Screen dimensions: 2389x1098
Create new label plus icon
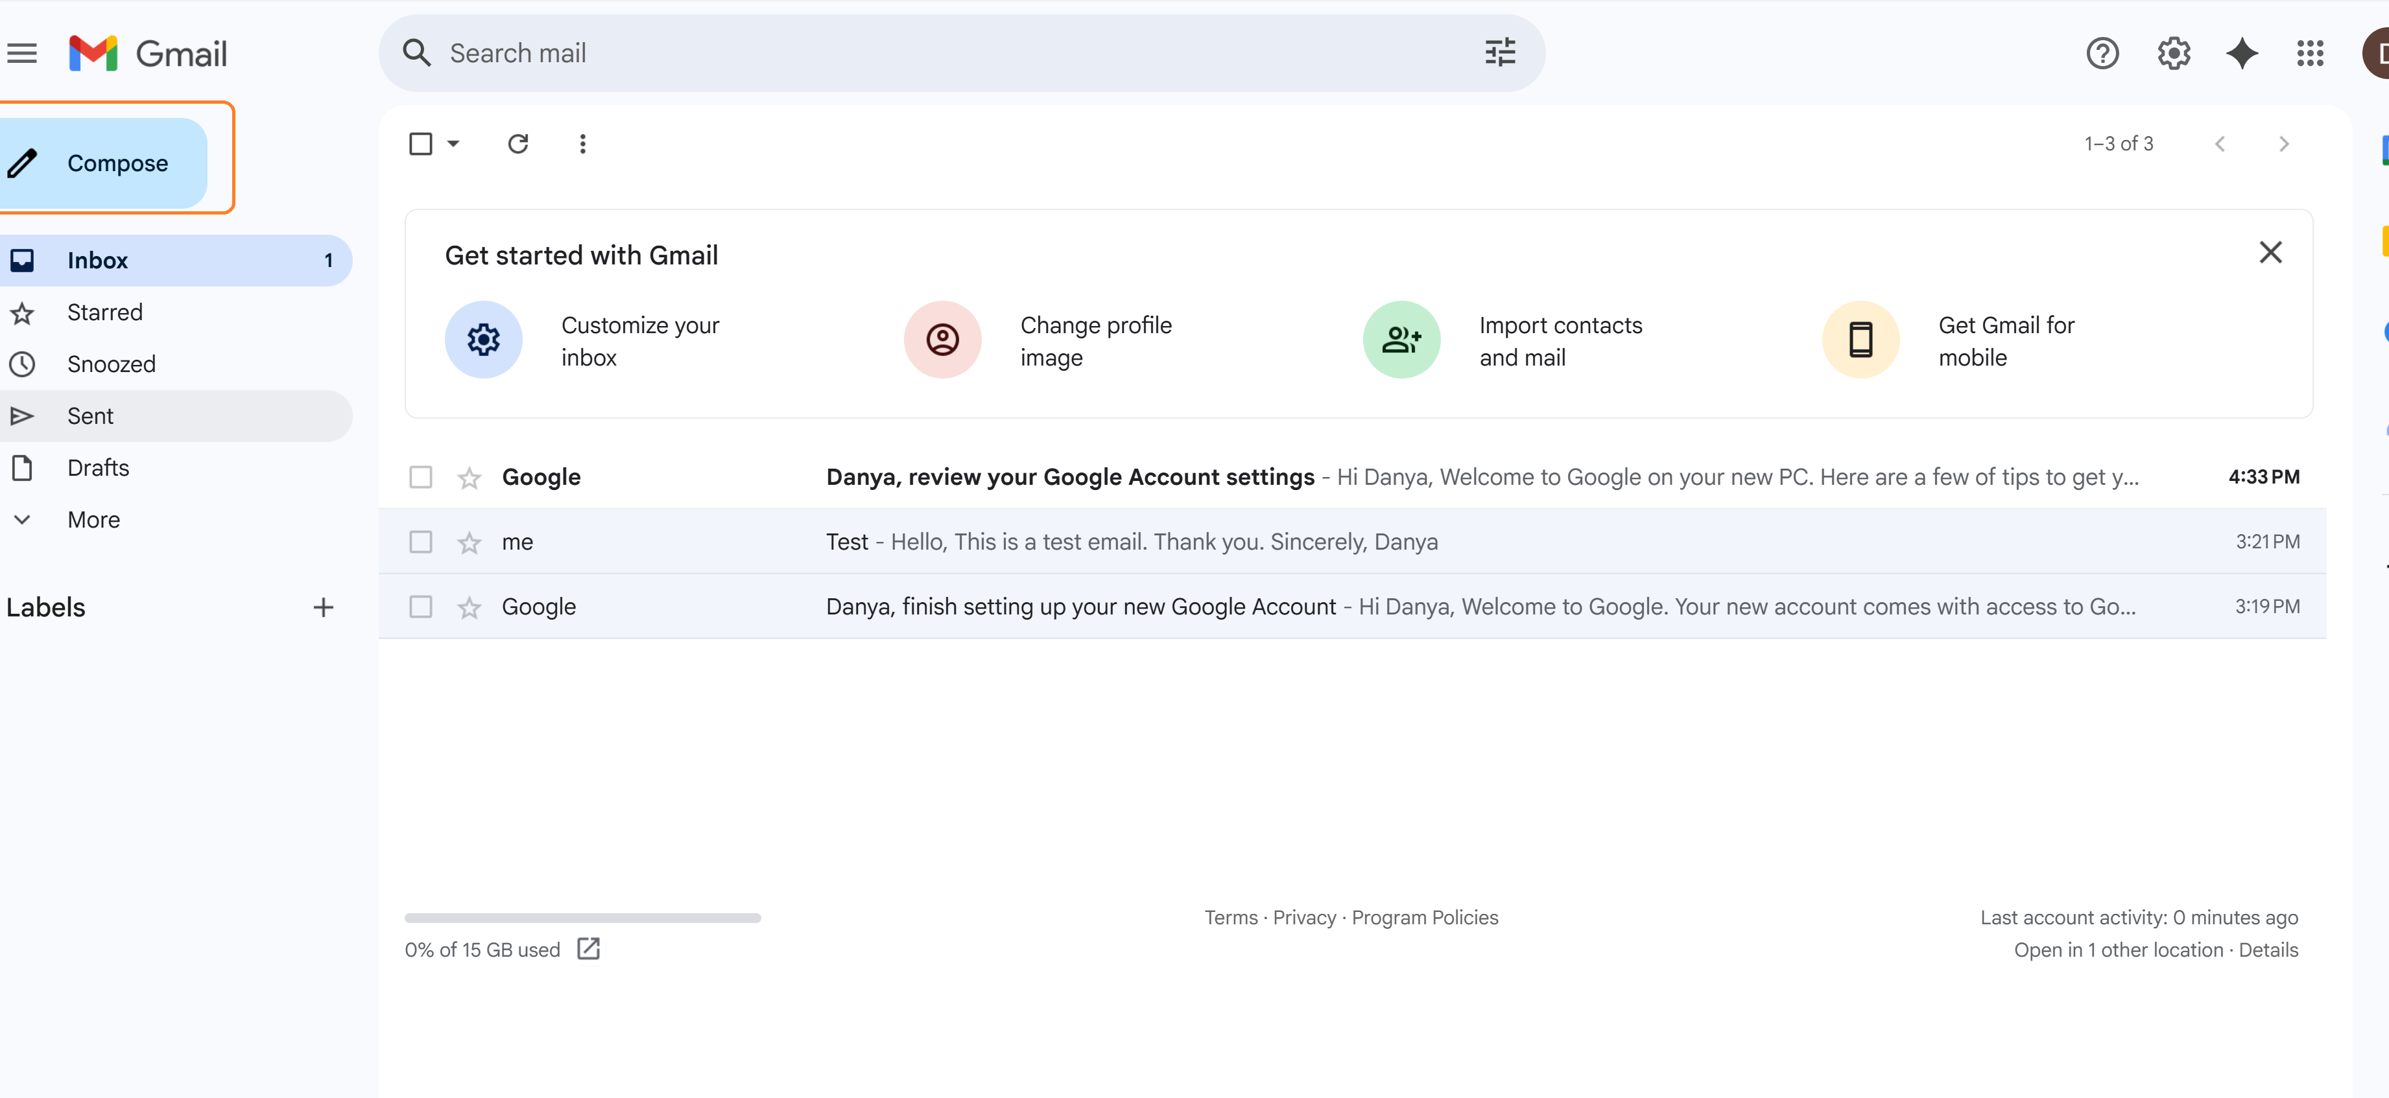[323, 608]
